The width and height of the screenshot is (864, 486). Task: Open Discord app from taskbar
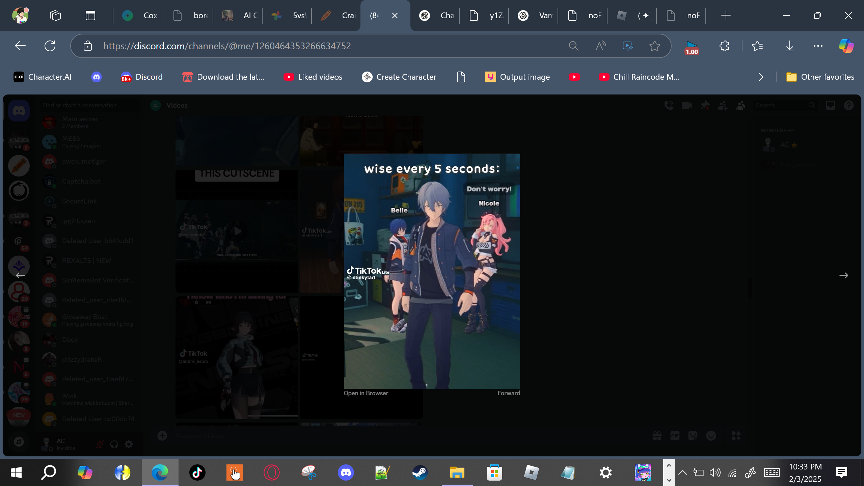tap(346, 473)
